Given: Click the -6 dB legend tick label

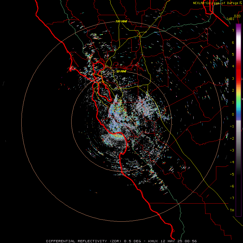Looking at the screenshot, I should 232,186.
